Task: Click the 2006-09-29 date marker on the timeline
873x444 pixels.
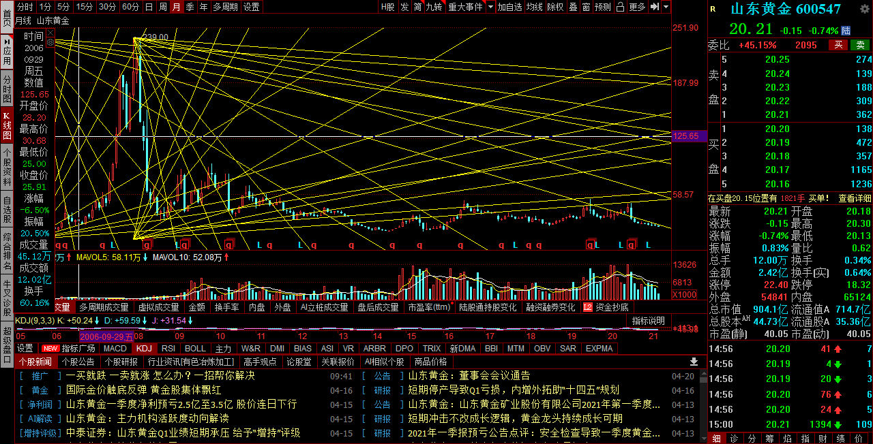Action: (106, 336)
